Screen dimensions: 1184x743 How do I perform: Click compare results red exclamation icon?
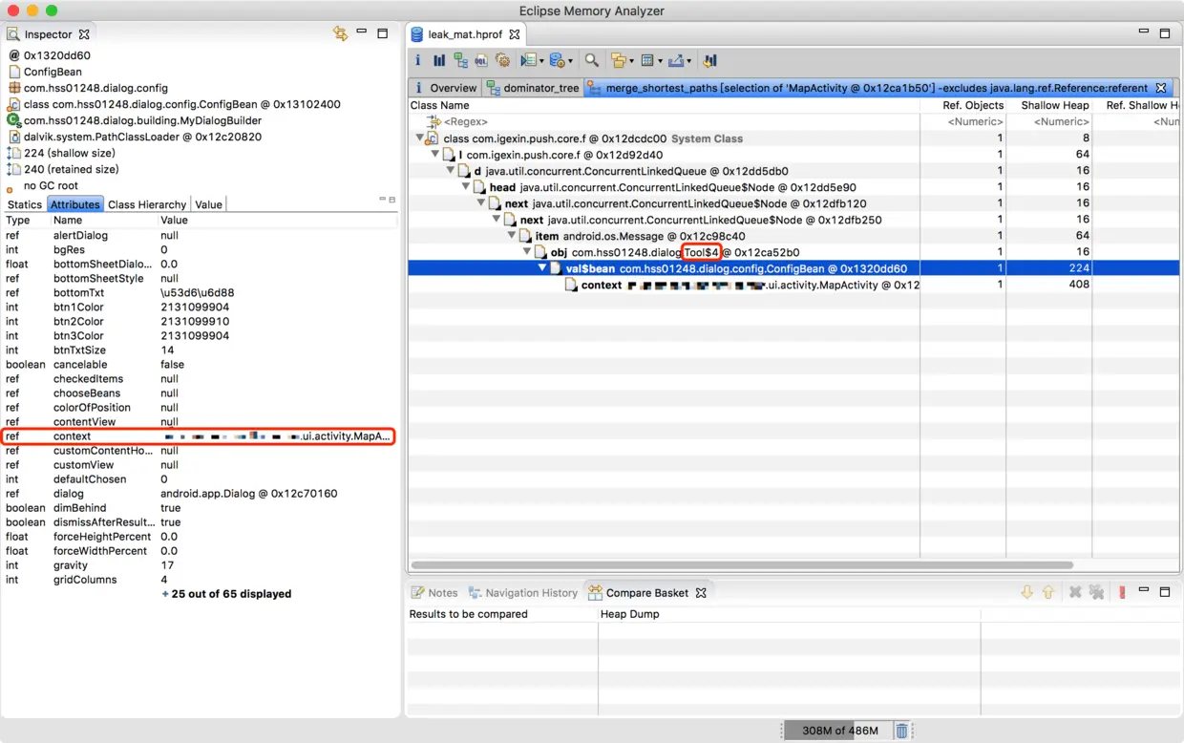(1122, 592)
